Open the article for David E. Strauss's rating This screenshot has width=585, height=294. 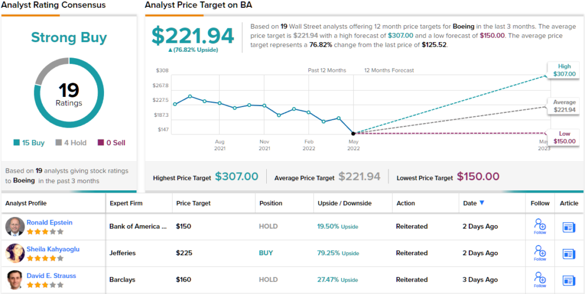[x=568, y=280]
